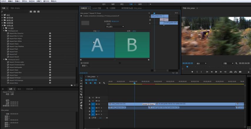Select the Pen tool

click(81, 103)
